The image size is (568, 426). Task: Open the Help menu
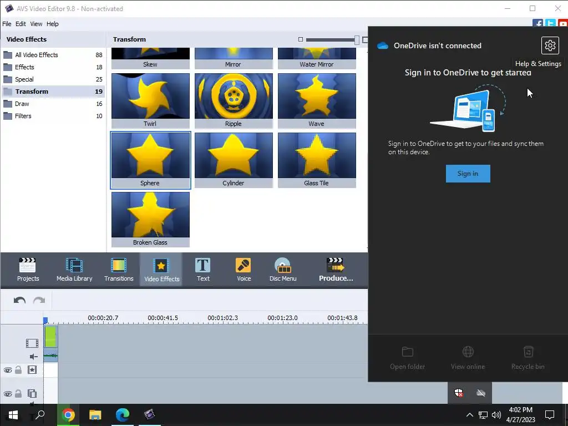[x=53, y=24]
